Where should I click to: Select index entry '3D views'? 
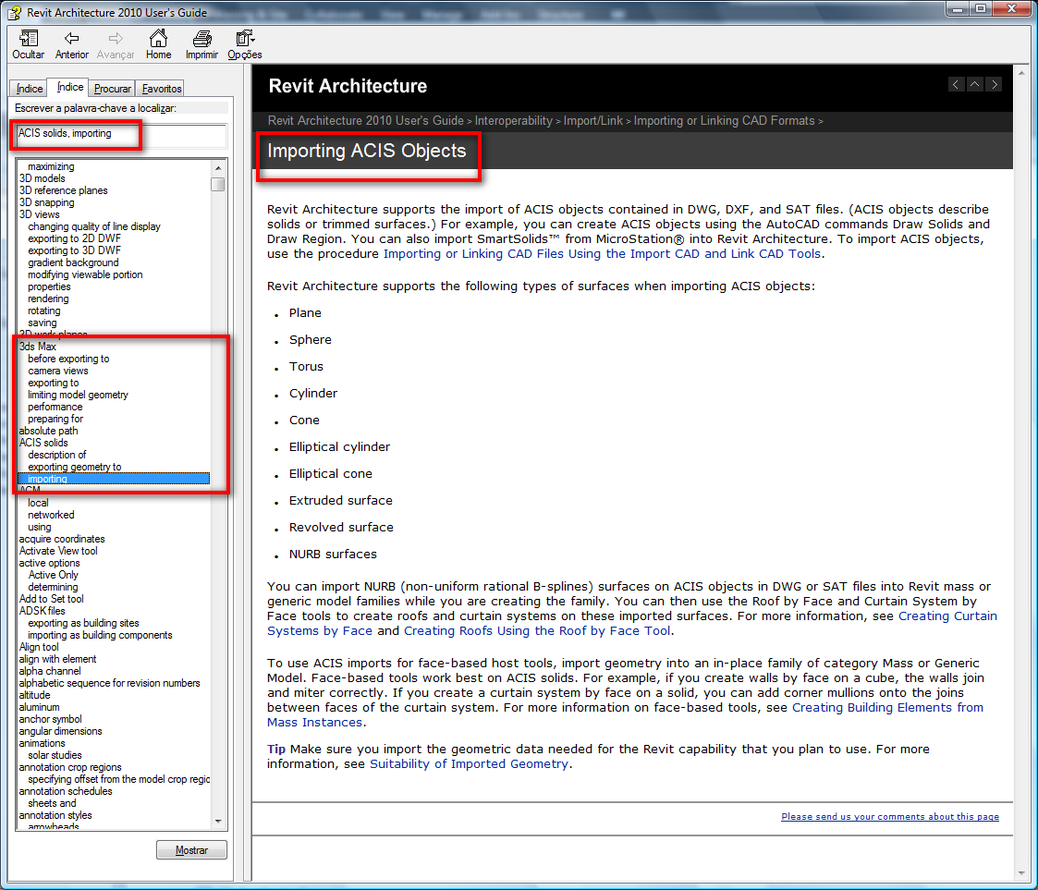click(39, 214)
